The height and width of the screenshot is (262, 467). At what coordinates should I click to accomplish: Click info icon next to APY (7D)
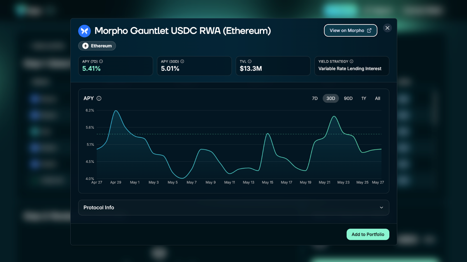click(101, 61)
